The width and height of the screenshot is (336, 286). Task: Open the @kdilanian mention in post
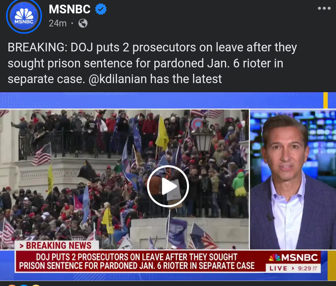click(x=118, y=79)
